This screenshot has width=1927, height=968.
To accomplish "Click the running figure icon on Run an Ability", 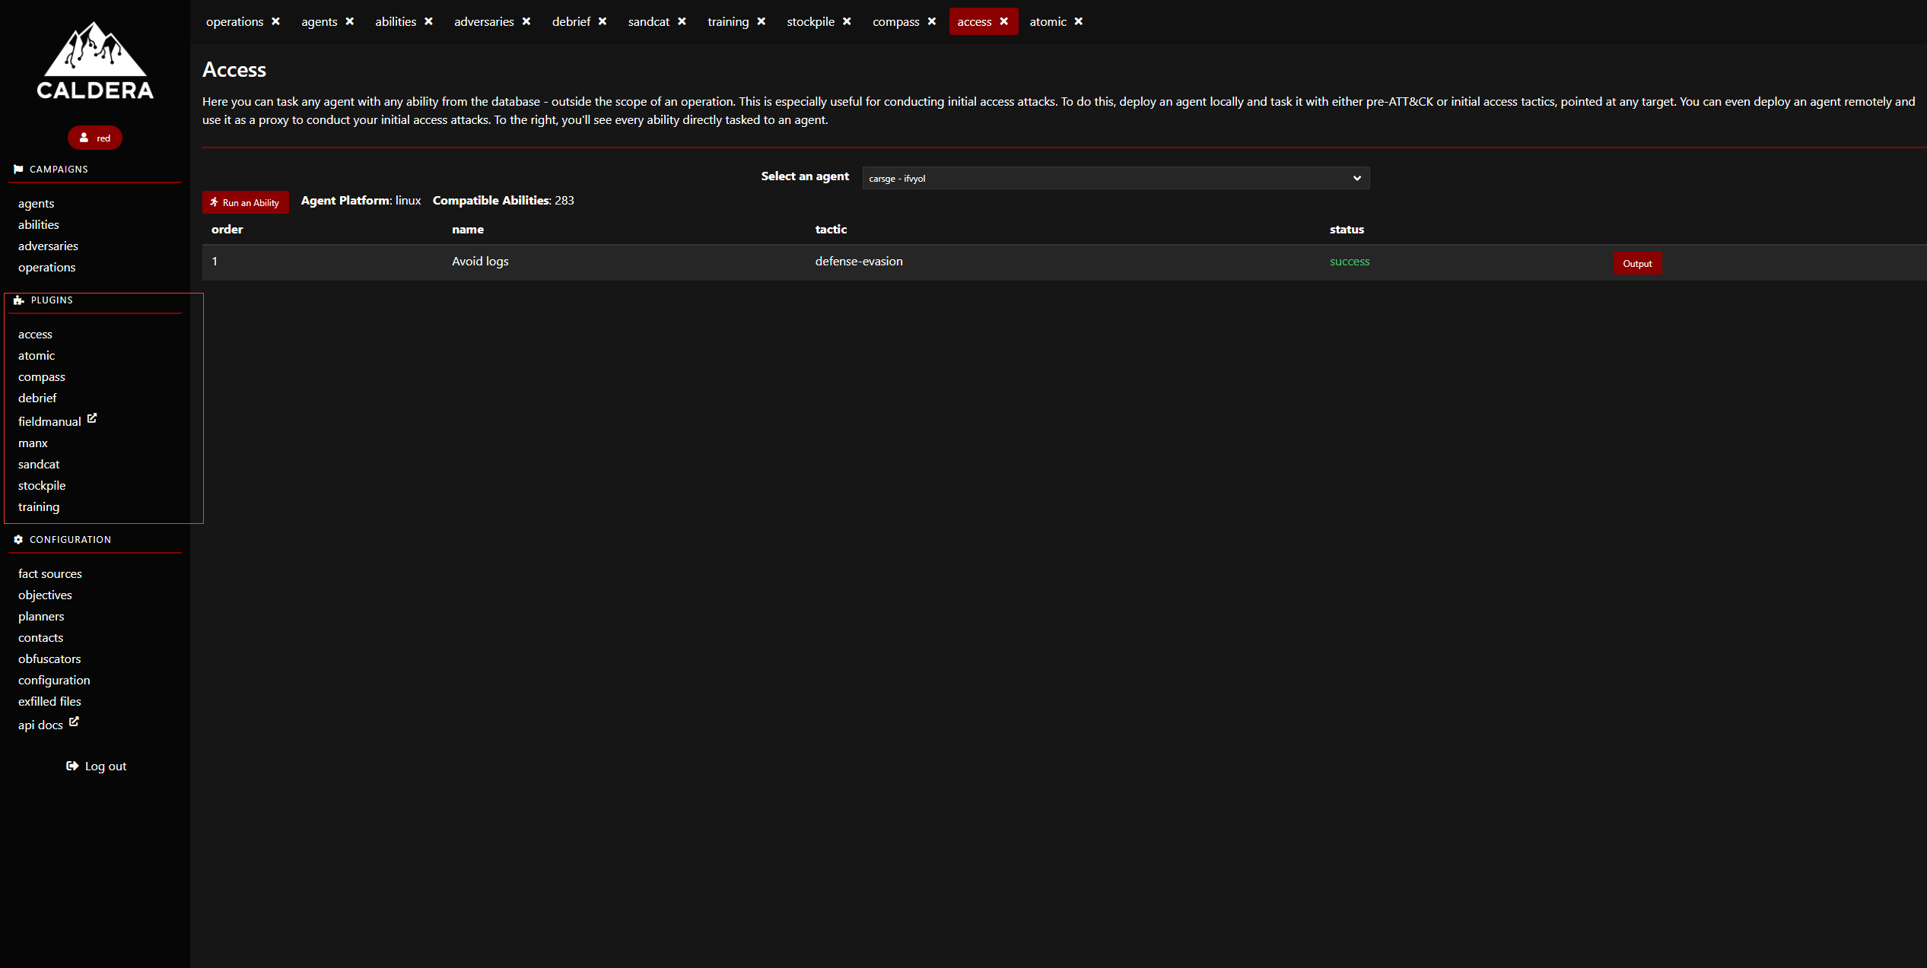I will (215, 202).
